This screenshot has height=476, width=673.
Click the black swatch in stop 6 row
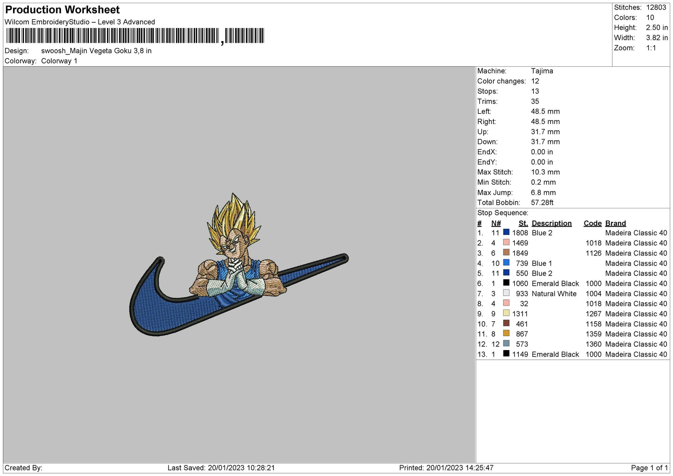(x=506, y=283)
